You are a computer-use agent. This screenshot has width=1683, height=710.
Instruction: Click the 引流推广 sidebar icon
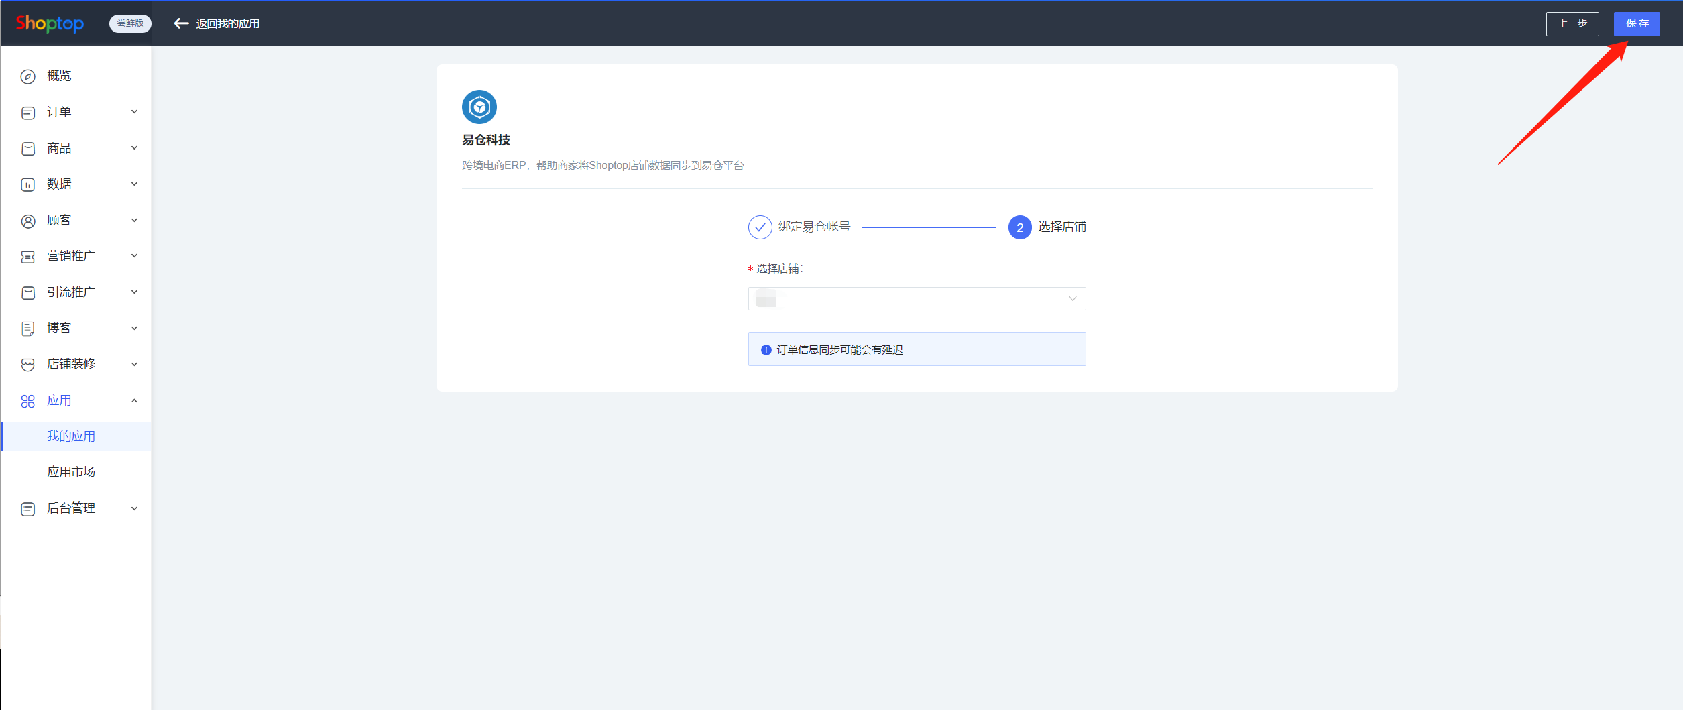coord(27,293)
